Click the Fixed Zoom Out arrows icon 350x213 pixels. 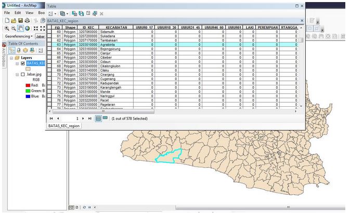43,28
